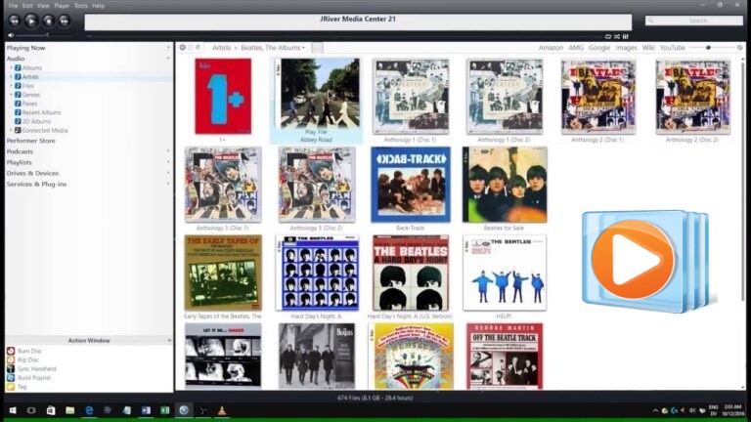Open Performer Store section
This screenshot has width=751, height=422.
30,141
